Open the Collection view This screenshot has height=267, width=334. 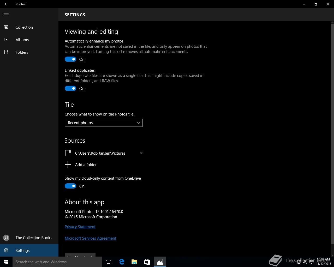click(x=24, y=27)
